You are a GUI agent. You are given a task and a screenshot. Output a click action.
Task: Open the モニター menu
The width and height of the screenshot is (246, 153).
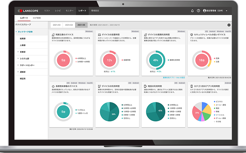(x=70, y=11)
